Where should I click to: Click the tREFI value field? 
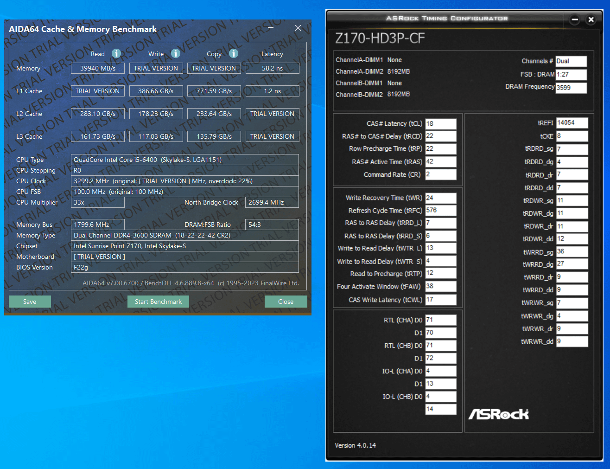[x=572, y=123]
